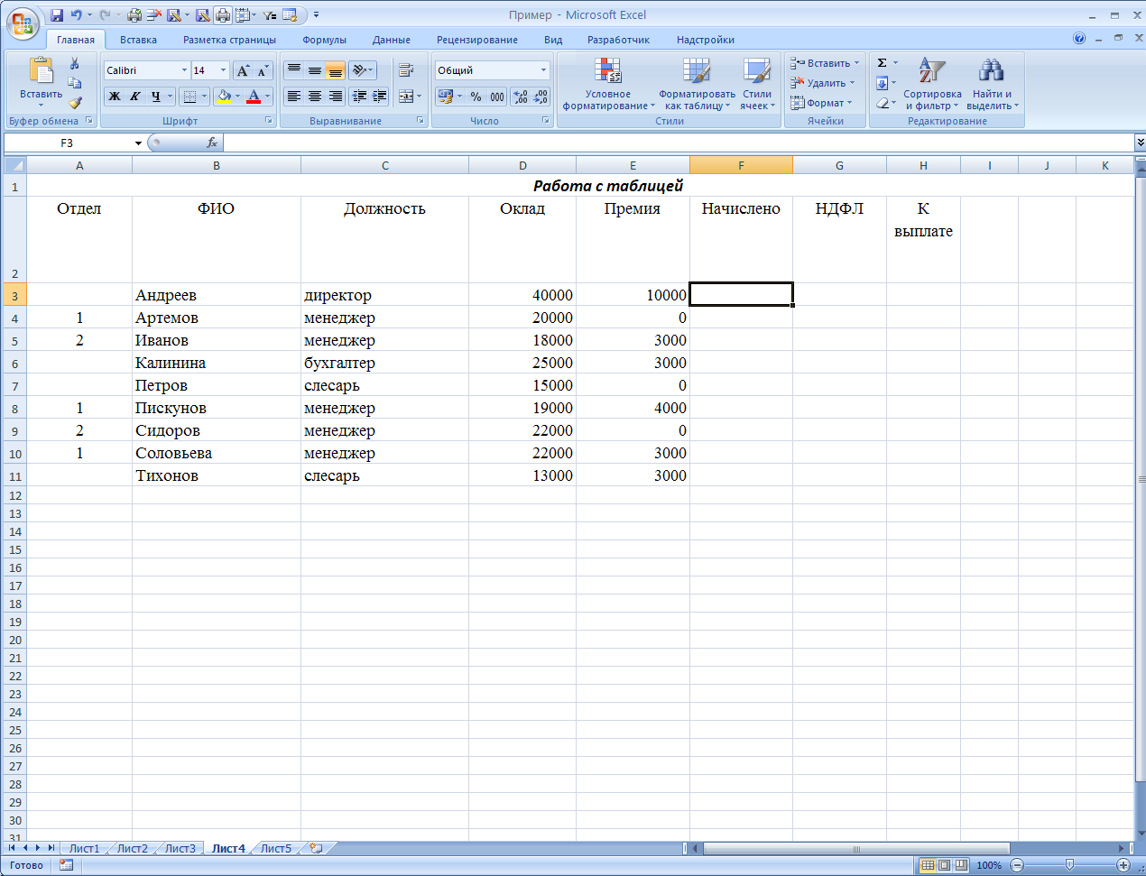
Task: Center text horizontally in cell
Action: click(315, 96)
